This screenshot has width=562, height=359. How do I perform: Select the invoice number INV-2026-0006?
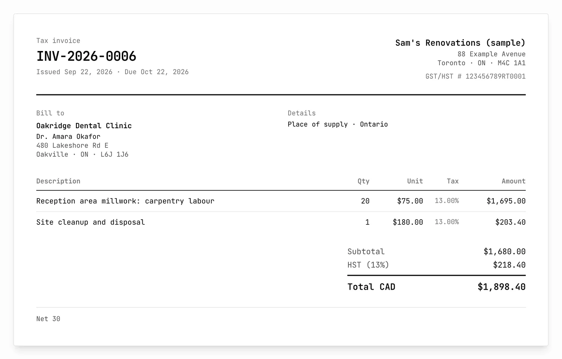(86, 56)
